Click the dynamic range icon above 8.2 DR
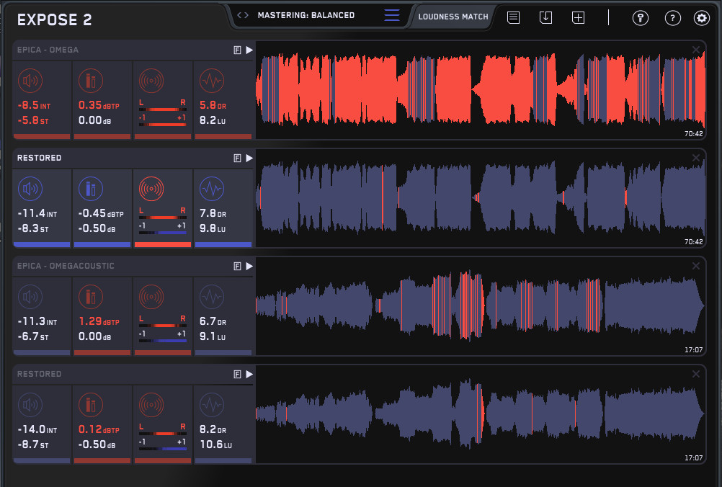Viewport: 722px width, 487px height. [212, 405]
